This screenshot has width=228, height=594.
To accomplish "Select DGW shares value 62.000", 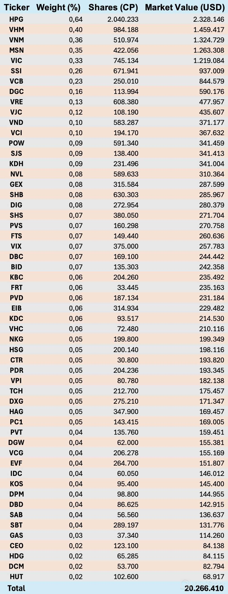I will (x=128, y=443).
